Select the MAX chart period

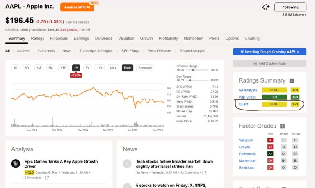113,68
